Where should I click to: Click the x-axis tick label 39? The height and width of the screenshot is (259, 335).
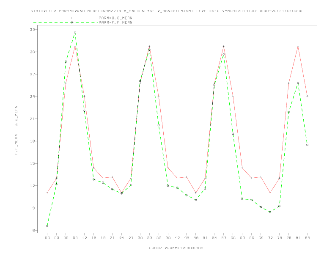168,238
